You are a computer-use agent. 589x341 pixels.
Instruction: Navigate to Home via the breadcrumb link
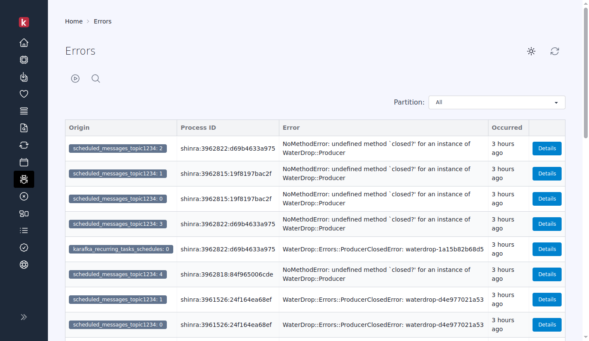[x=74, y=21]
